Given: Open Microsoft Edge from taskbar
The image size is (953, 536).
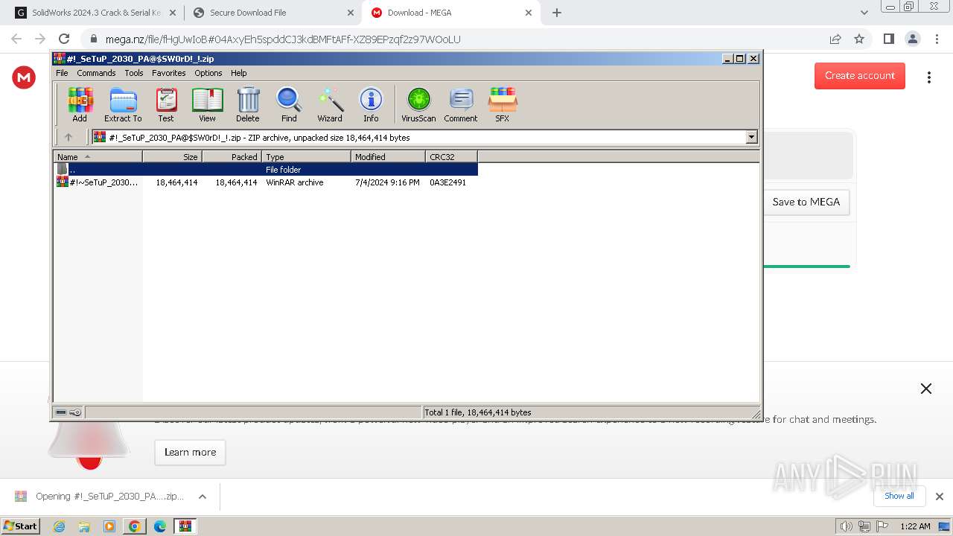Looking at the screenshot, I should (x=160, y=526).
